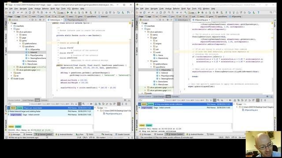This screenshot has height=158, width=282.
Task: Open TODO tool window in right window
Action: tap(211, 134)
